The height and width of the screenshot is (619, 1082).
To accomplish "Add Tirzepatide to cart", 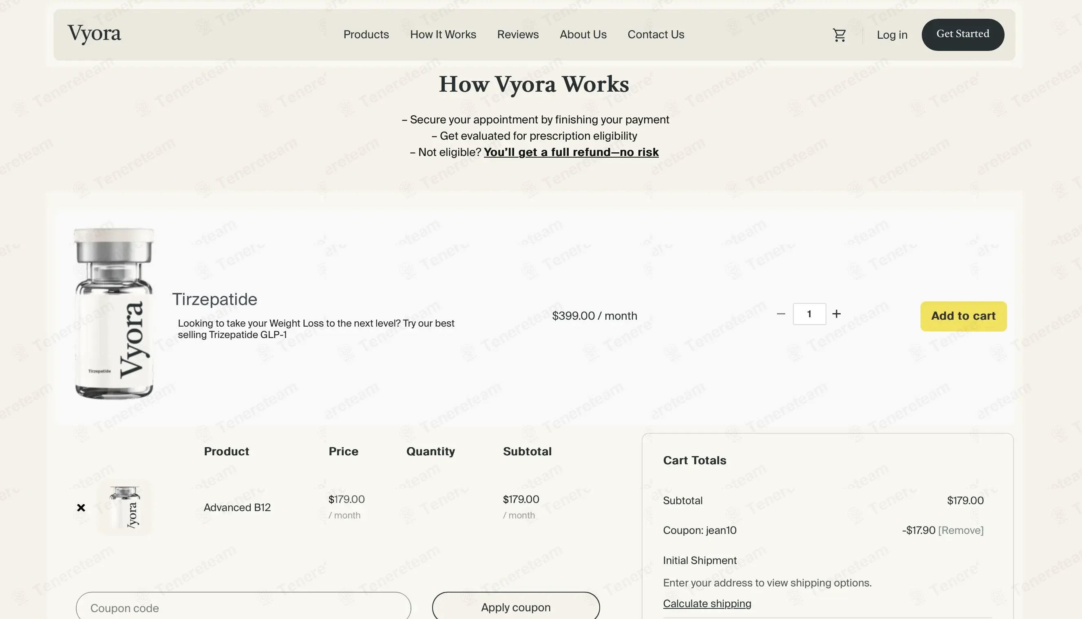I will [963, 316].
